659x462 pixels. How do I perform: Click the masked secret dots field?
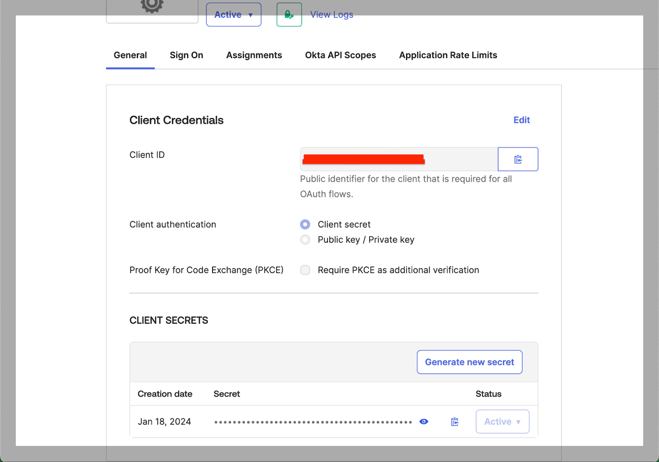click(312, 421)
